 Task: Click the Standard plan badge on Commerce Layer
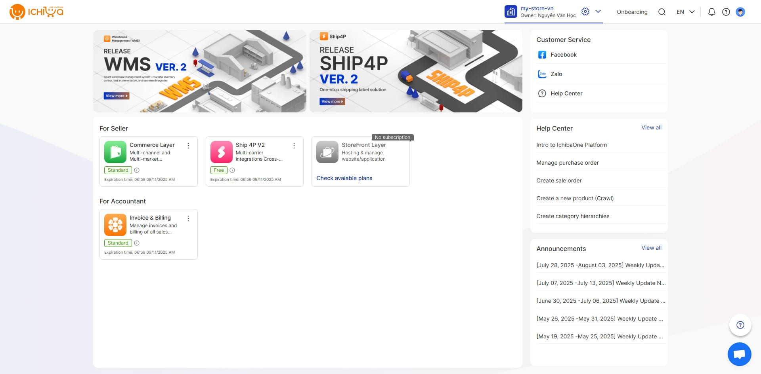(118, 170)
